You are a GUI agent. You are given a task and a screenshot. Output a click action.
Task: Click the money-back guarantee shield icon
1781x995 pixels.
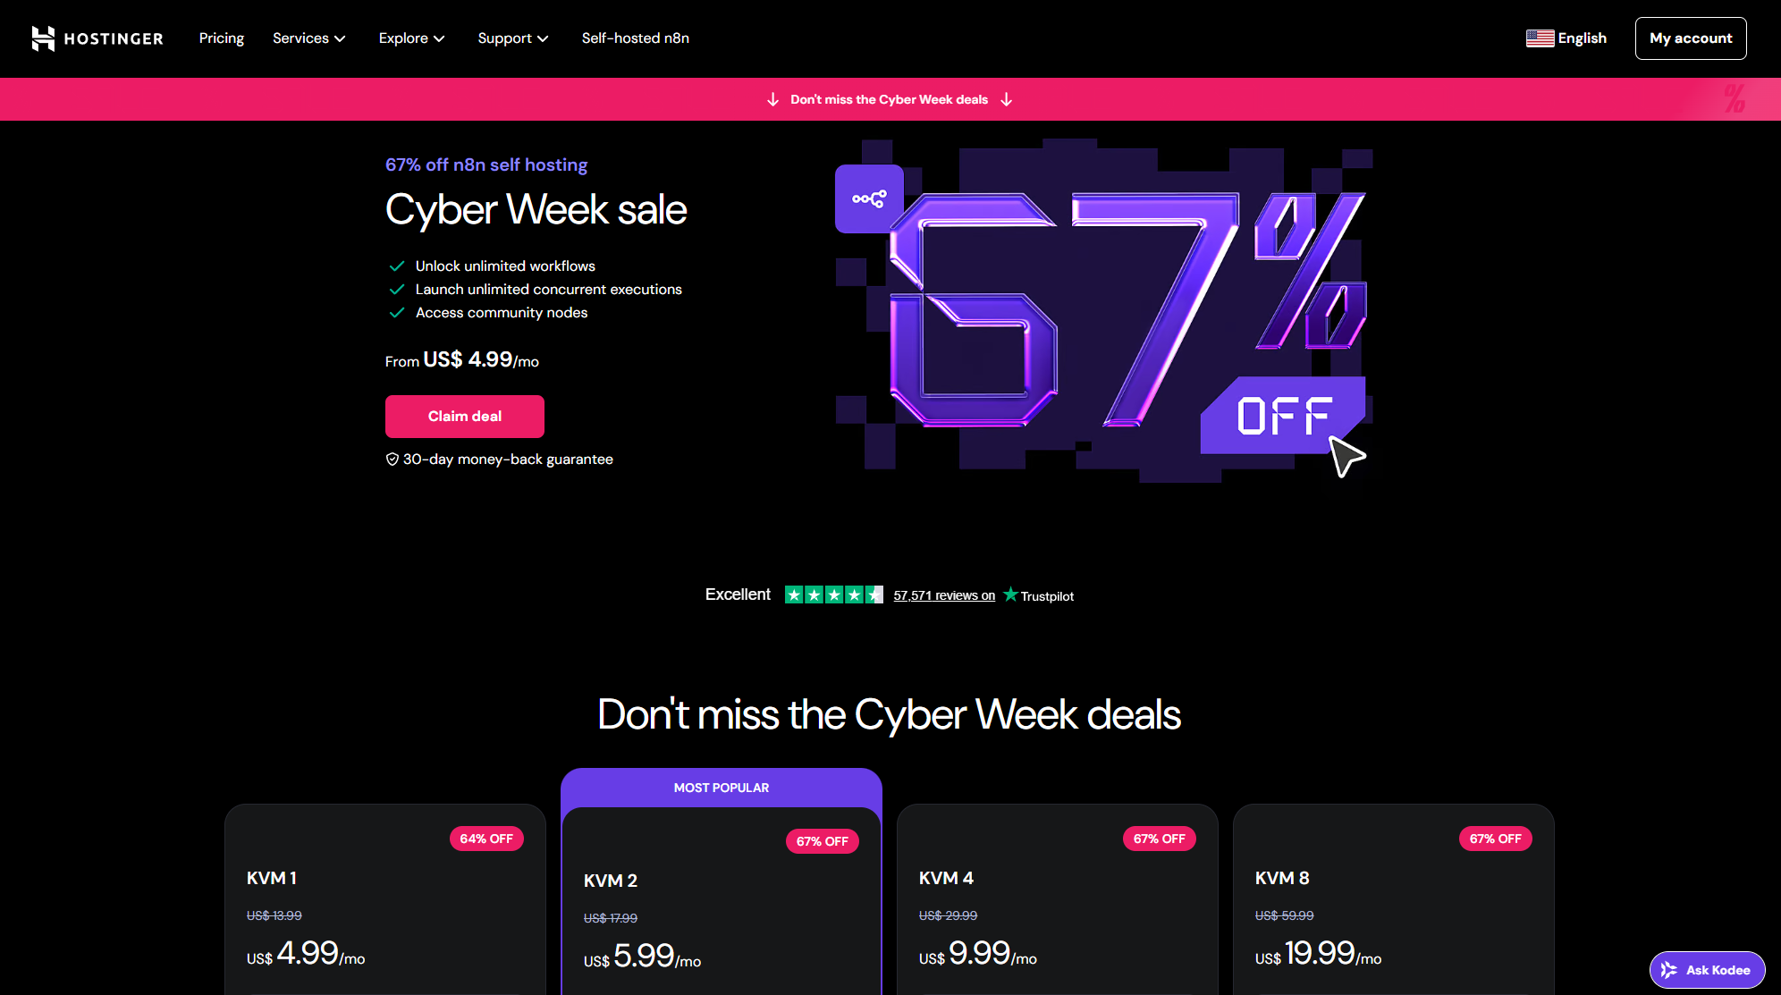pyautogui.click(x=392, y=460)
